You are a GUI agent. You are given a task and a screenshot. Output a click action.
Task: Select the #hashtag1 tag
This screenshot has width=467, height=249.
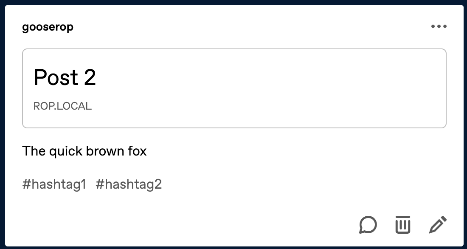point(54,184)
